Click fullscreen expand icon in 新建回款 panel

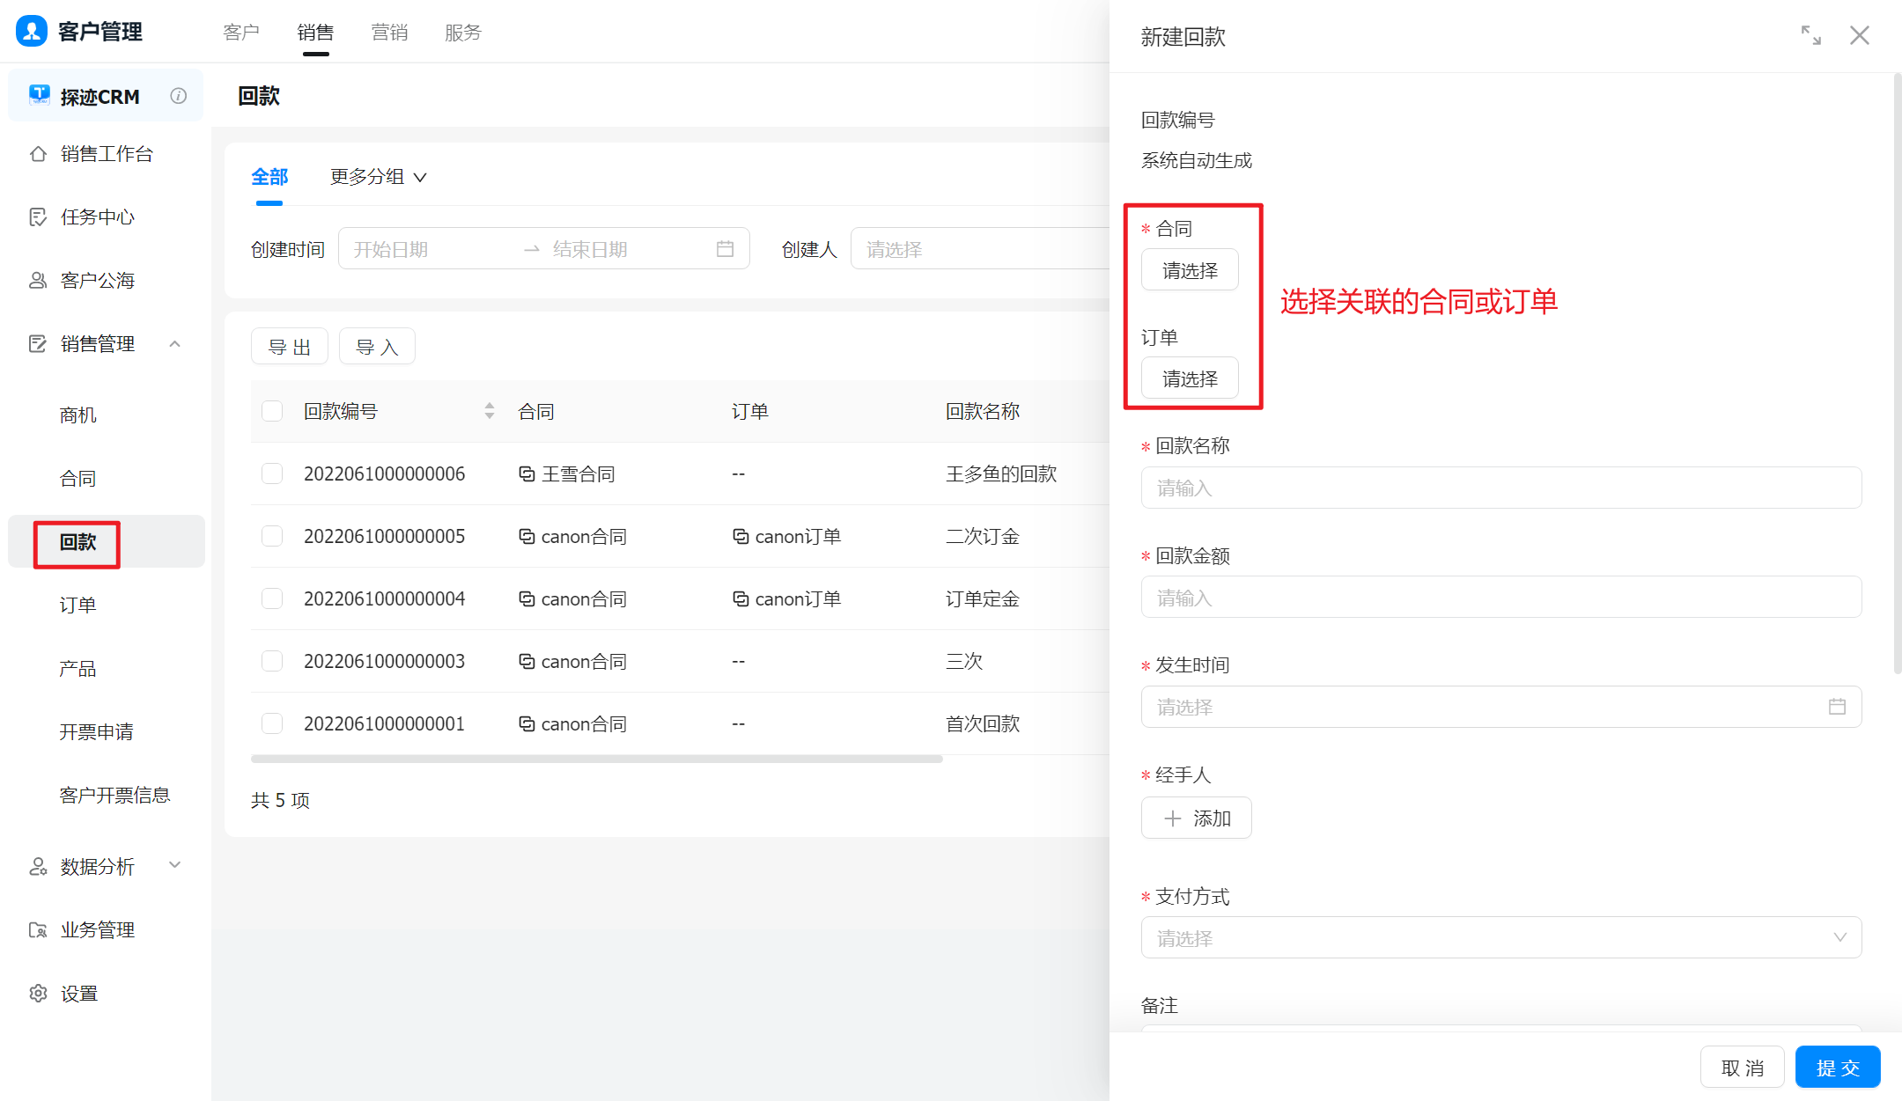(x=1811, y=35)
